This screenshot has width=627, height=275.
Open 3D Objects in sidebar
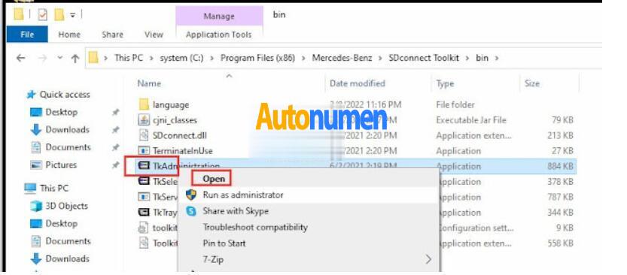[66, 206]
